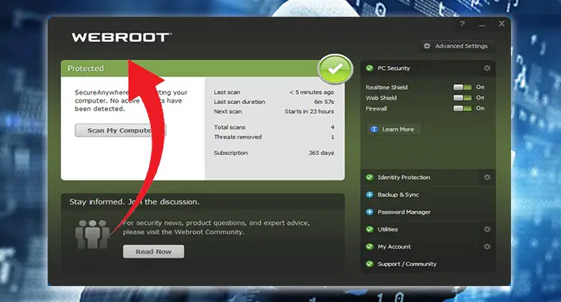Click the Backup & Sync plus icon

(x=370, y=195)
